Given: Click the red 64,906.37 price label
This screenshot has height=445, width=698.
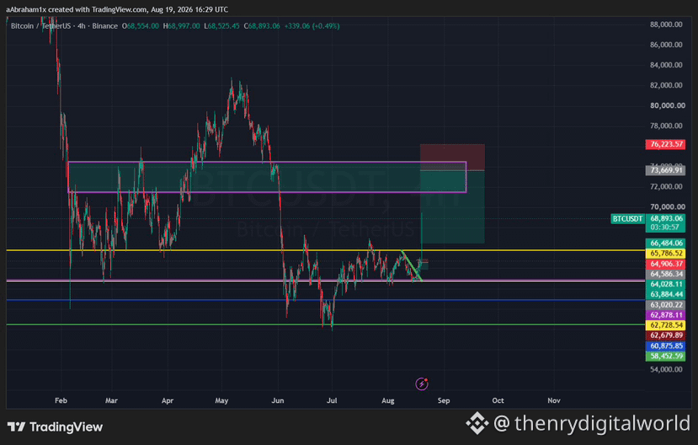Looking at the screenshot, I should [x=665, y=264].
